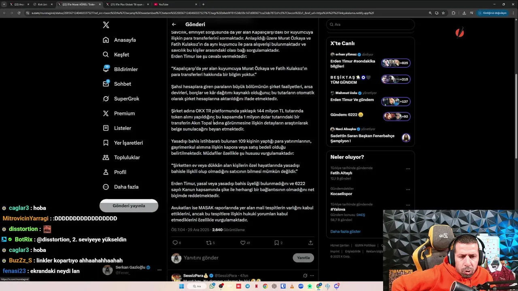Click the X logo in sidebar
This screenshot has width=518, height=291.
[106, 25]
